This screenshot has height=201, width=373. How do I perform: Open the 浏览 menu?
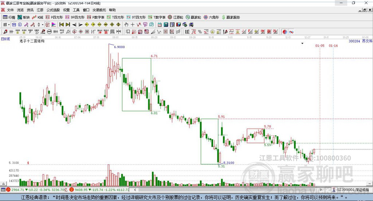[x=20, y=10]
